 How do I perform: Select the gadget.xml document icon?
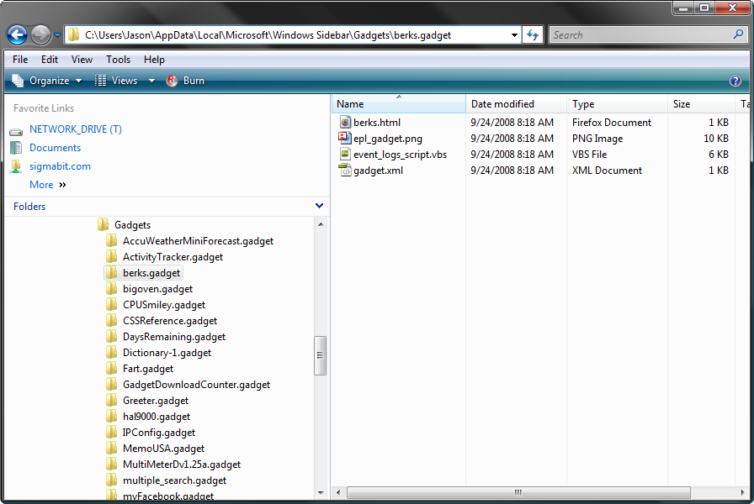344,171
